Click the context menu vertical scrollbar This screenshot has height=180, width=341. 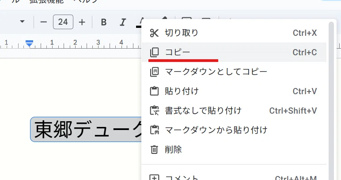pyautogui.click(x=331, y=101)
